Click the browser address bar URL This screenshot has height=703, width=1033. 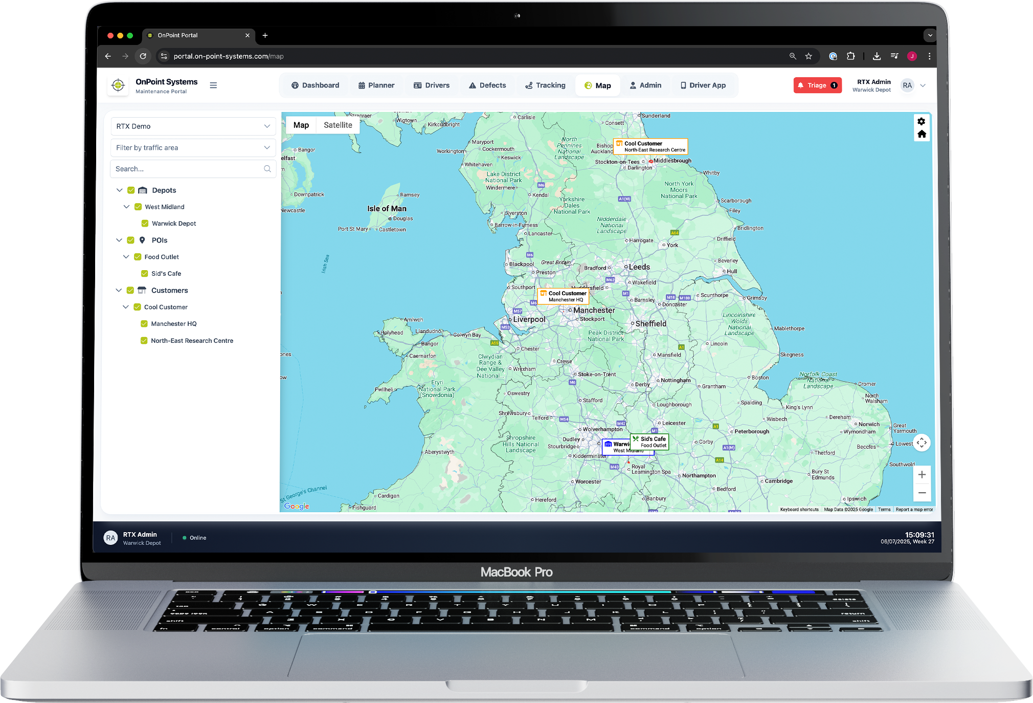coord(229,56)
